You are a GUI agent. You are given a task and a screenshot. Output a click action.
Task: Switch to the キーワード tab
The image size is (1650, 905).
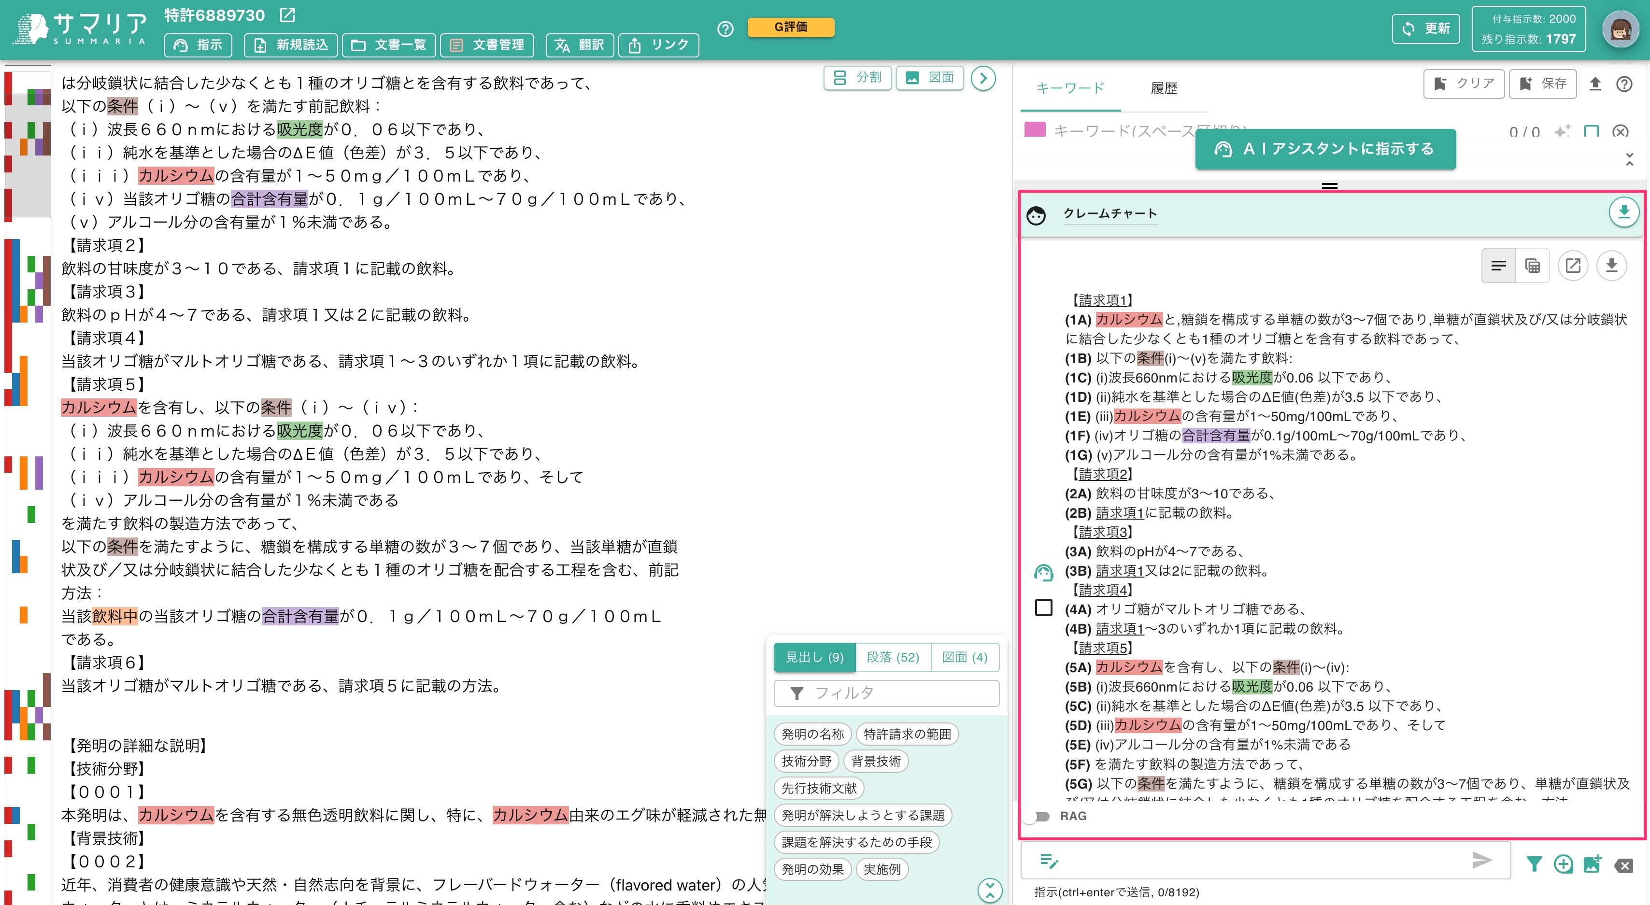click(1070, 88)
